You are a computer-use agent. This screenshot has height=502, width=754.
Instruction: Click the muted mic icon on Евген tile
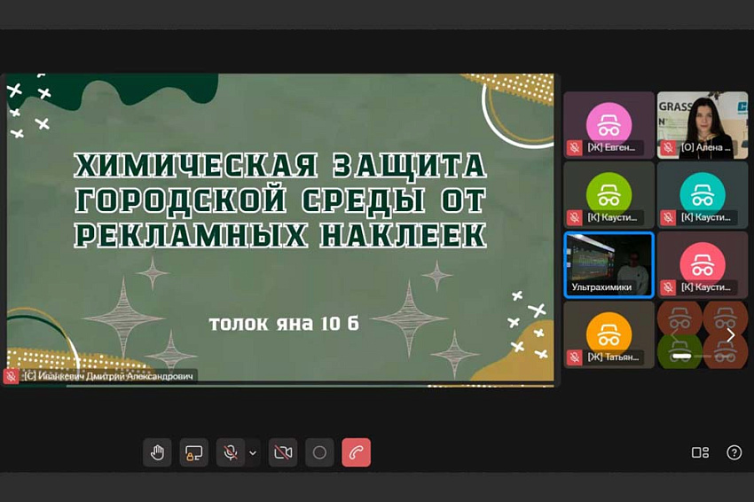575,147
